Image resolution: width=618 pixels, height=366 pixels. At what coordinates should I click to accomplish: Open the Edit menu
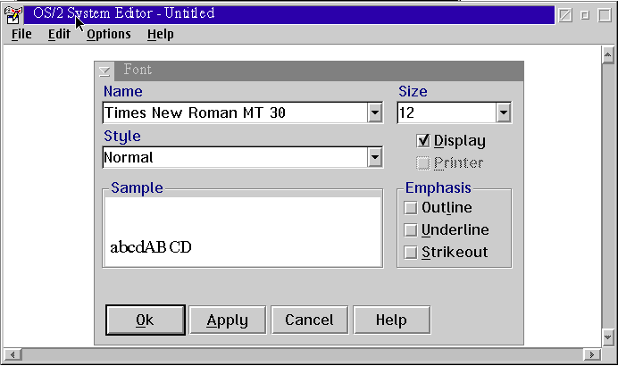[59, 34]
